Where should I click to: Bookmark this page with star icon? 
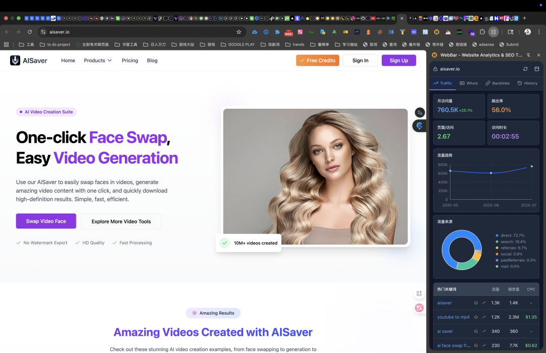point(239,32)
